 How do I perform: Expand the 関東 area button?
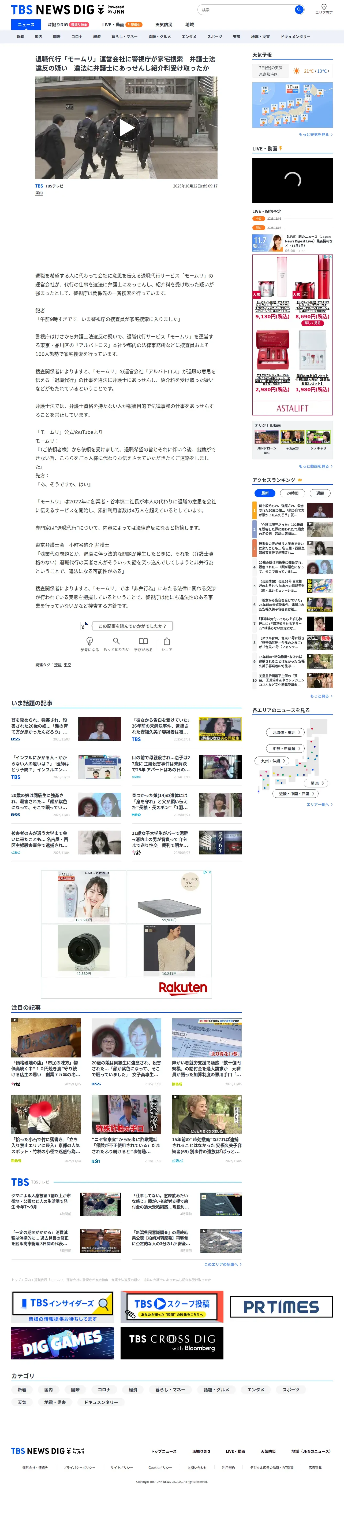[x=317, y=783]
